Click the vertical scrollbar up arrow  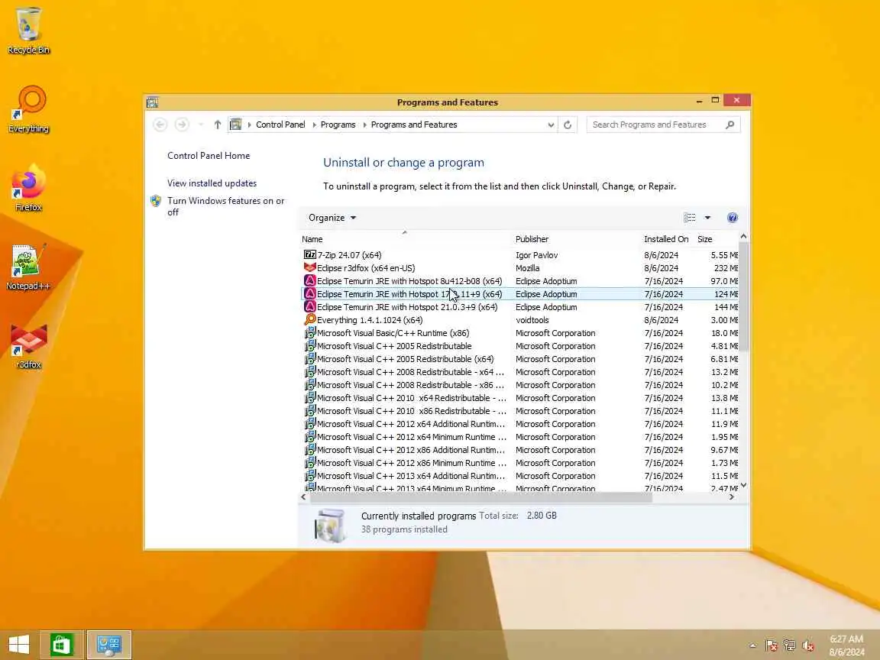tap(743, 237)
